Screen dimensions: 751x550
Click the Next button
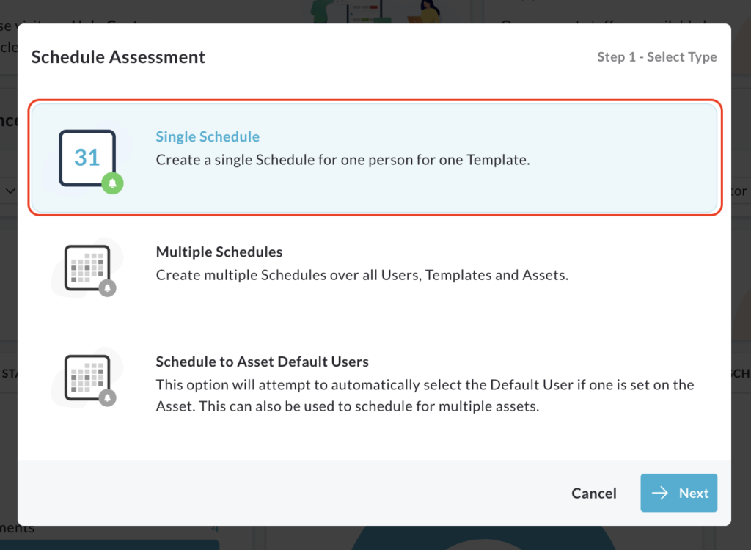(x=678, y=493)
